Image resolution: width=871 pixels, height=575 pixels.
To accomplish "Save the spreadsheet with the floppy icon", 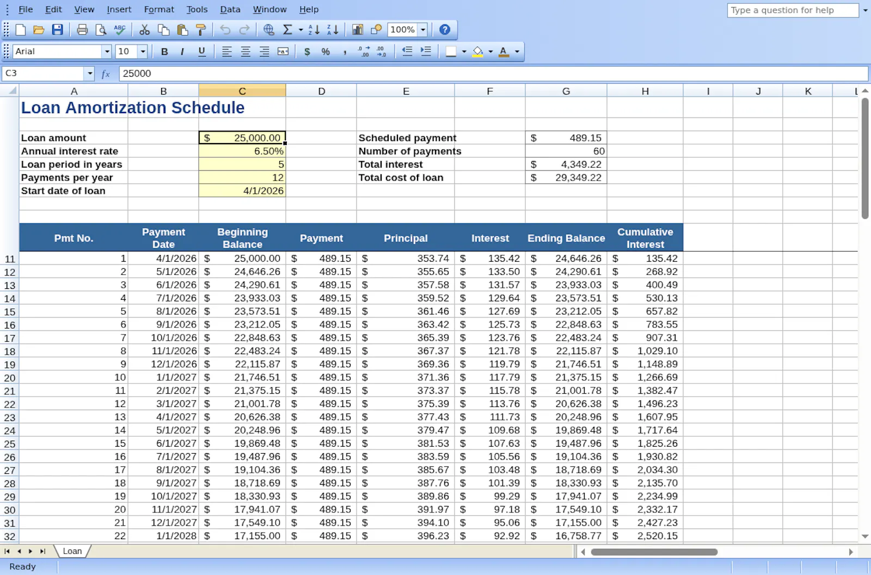I will (57, 30).
